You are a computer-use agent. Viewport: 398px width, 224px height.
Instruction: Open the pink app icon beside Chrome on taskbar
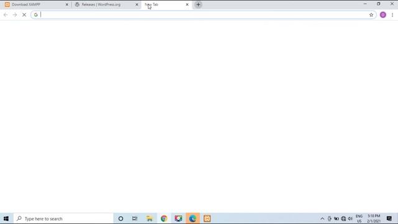(x=178, y=218)
